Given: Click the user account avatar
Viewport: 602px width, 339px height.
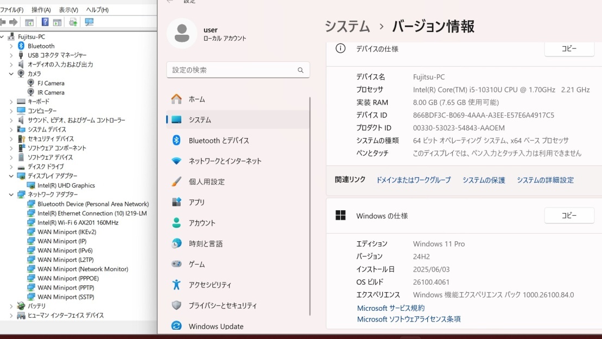Looking at the screenshot, I should (182, 34).
